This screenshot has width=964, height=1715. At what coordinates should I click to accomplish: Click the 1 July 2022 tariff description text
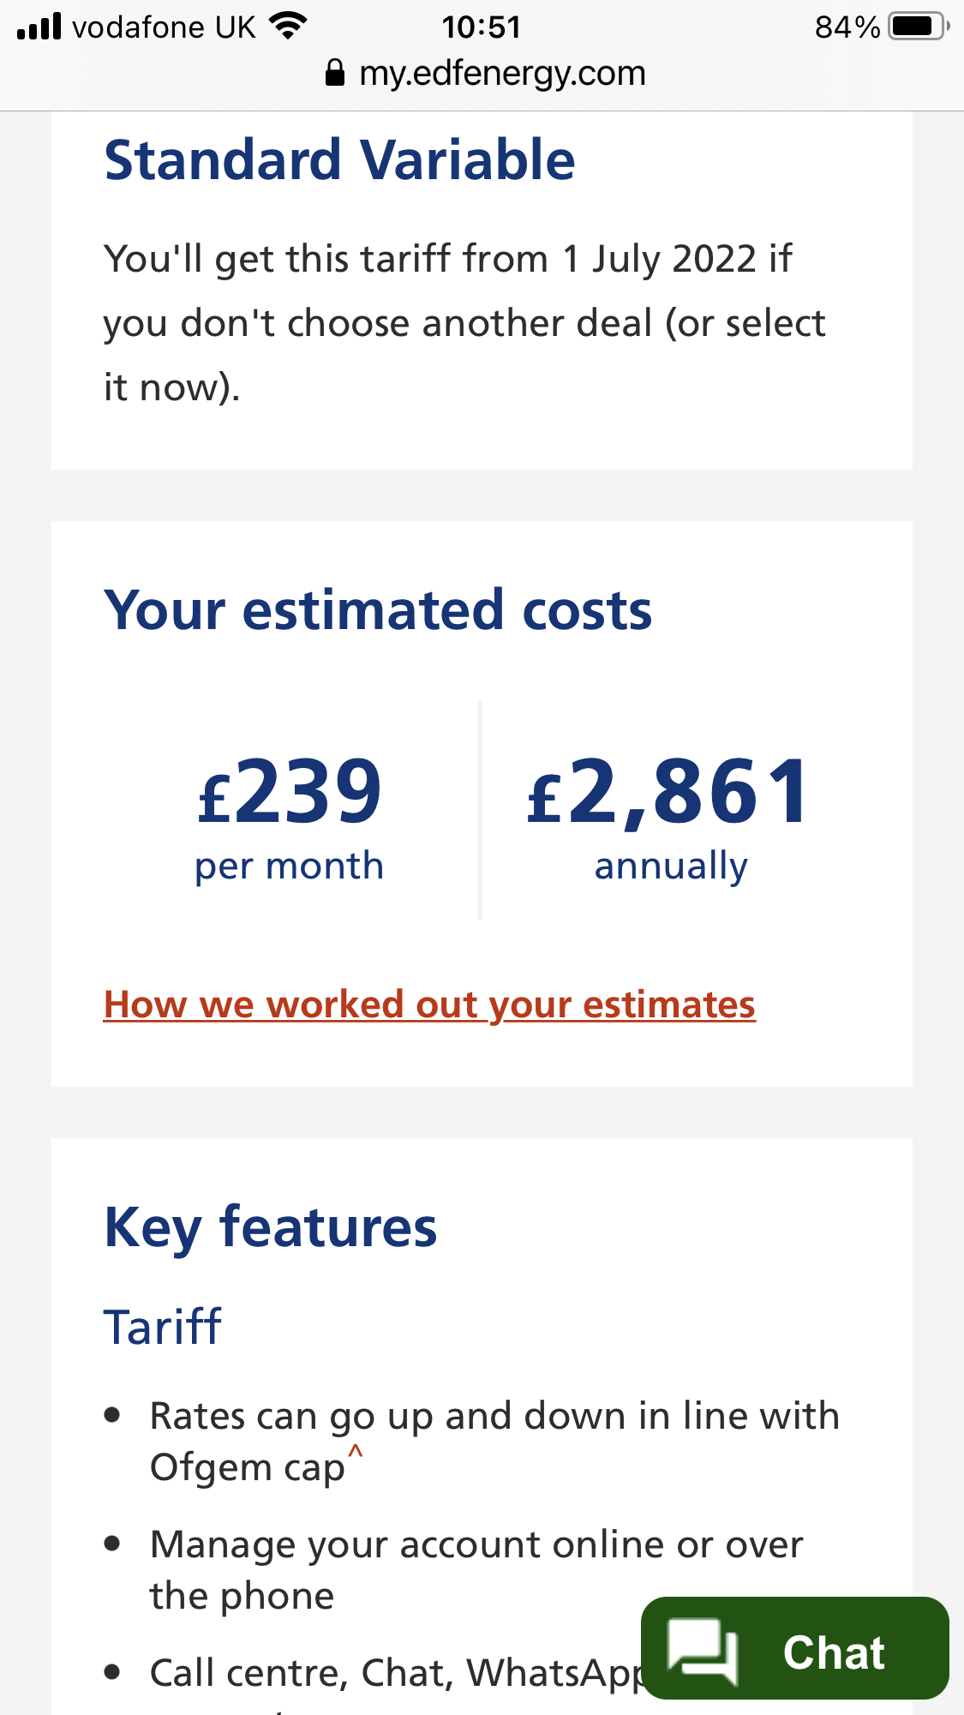click(x=464, y=323)
